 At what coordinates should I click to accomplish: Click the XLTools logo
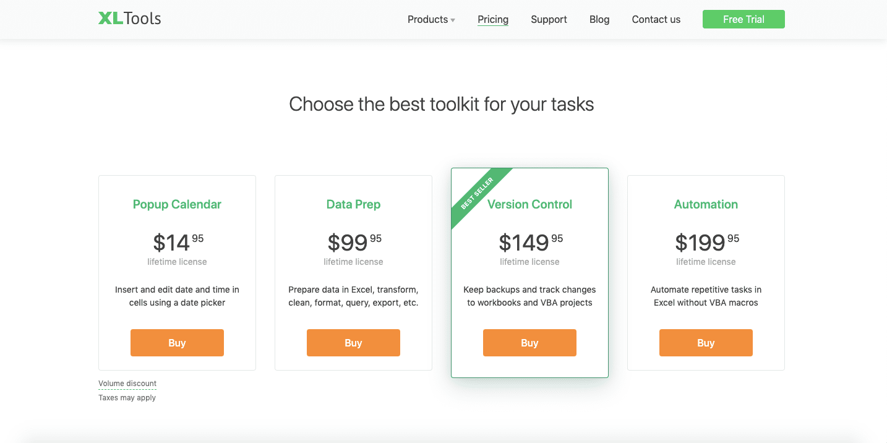(x=129, y=19)
